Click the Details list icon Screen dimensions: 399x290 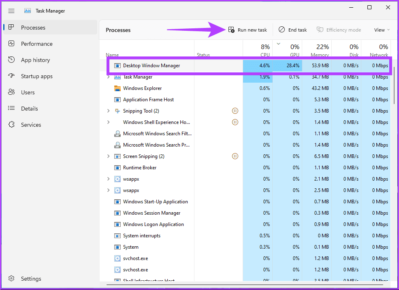coord(11,109)
